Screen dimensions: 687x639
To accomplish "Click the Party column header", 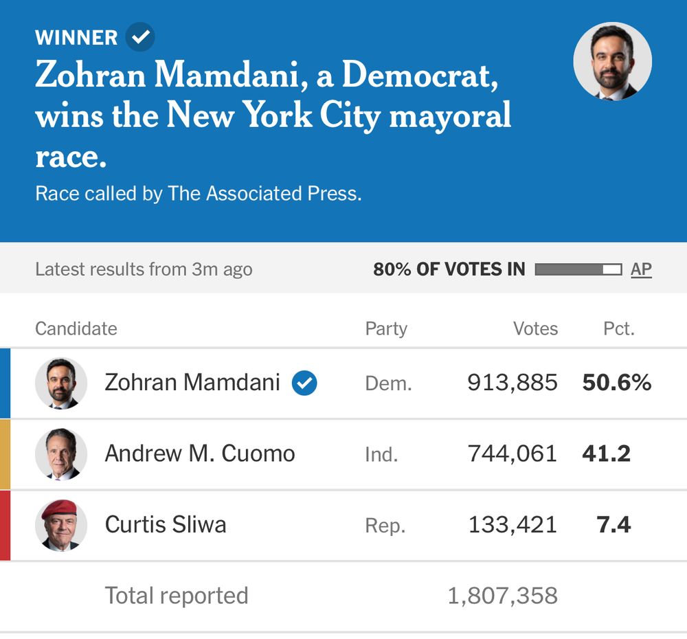I will pyautogui.click(x=386, y=329).
